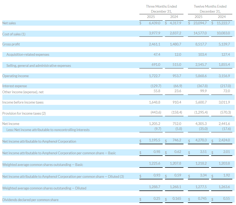Select the "Acquisition-related expenses" row label
This screenshot has height=205, width=236.
point(28,55)
